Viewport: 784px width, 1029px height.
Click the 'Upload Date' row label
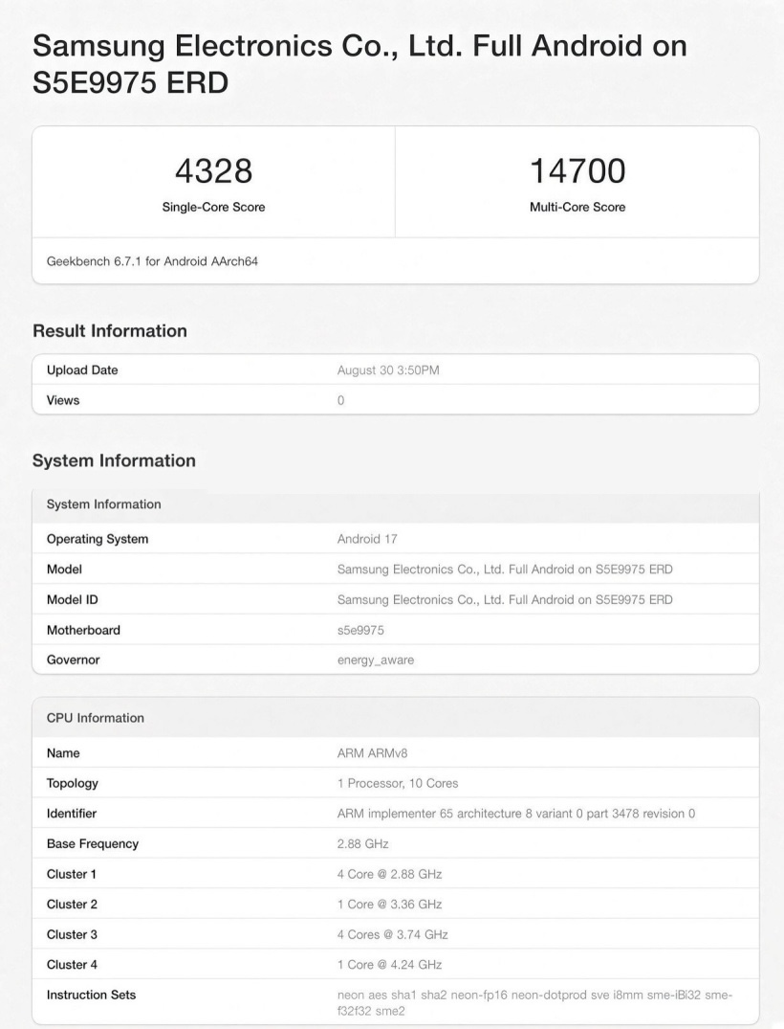click(x=82, y=370)
